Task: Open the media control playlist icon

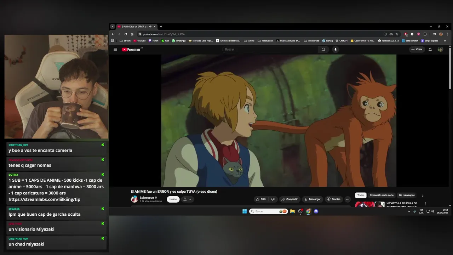Action: point(435,34)
